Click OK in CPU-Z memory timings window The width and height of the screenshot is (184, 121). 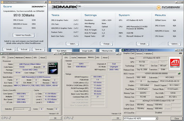coord(117,118)
